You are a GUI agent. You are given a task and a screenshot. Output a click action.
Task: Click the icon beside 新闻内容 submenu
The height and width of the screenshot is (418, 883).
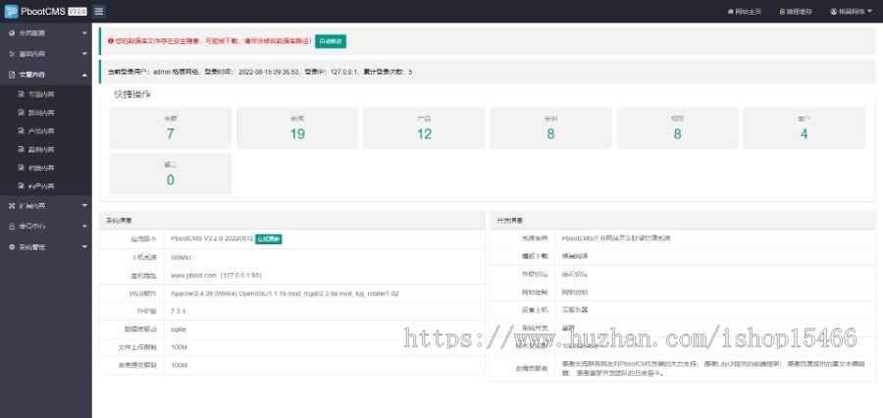pyautogui.click(x=22, y=113)
